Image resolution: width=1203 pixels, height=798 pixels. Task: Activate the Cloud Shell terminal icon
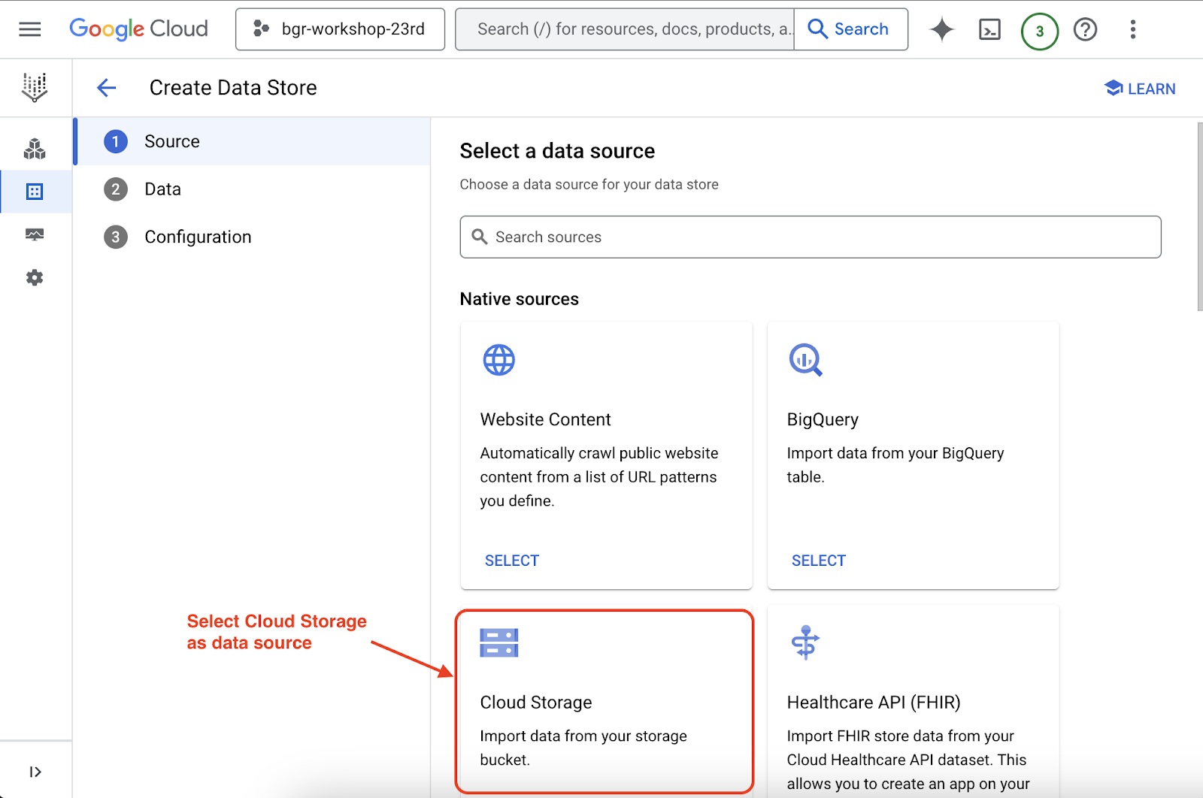click(989, 29)
